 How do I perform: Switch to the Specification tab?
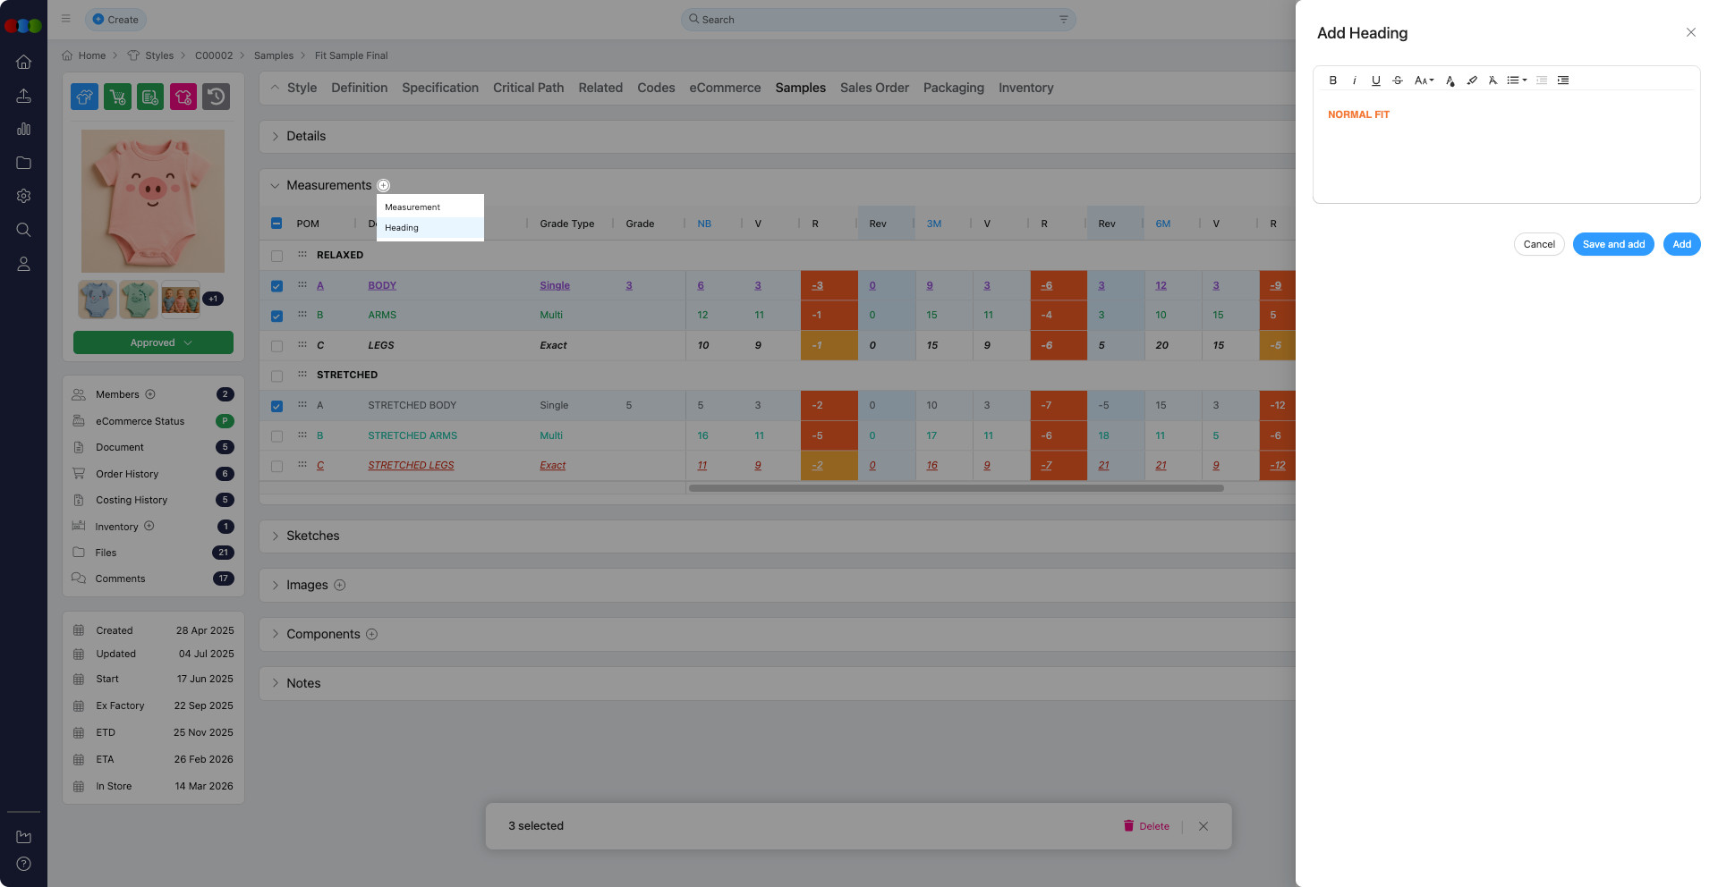439,88
